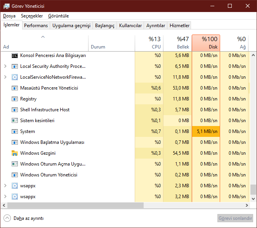Click the horizontal scrollbar thumb

click(75, 205)
